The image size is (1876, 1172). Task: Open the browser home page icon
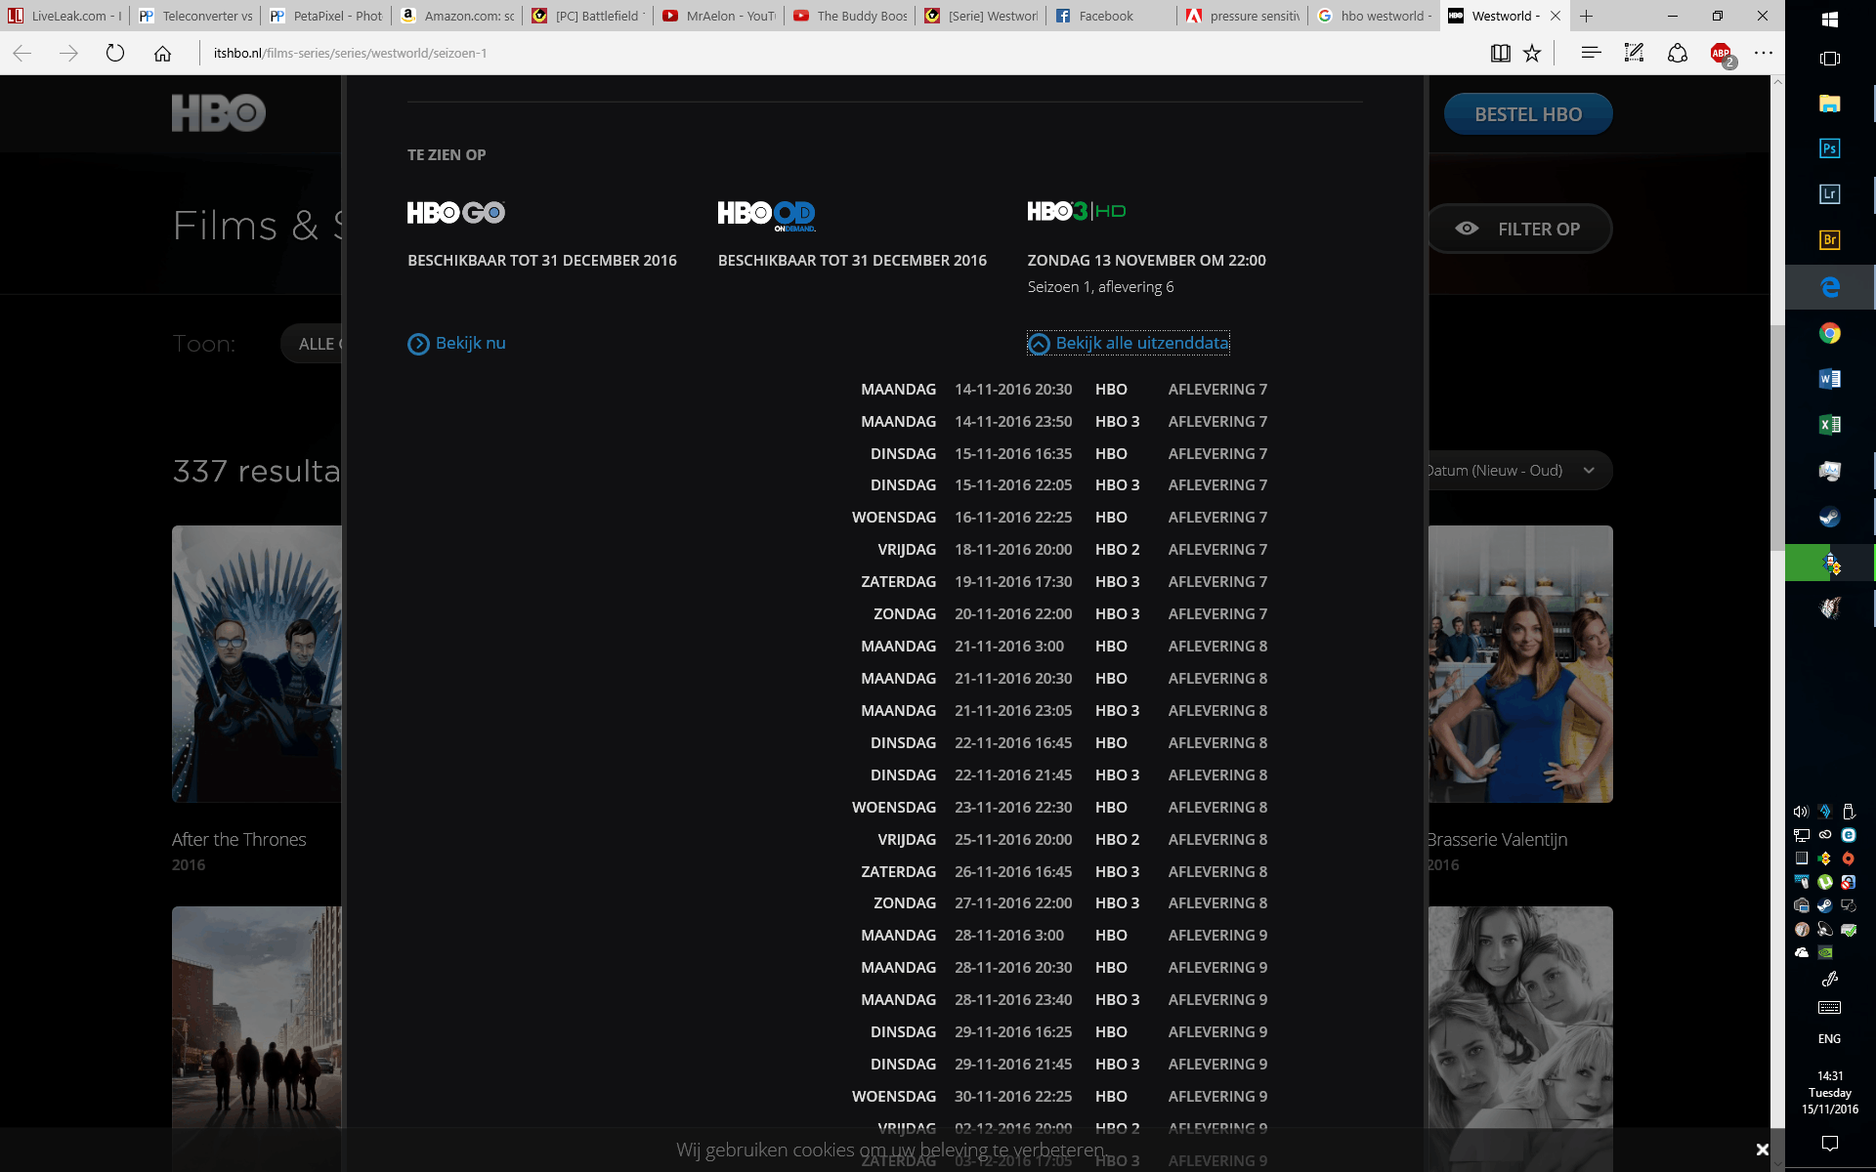click(163, 53)
